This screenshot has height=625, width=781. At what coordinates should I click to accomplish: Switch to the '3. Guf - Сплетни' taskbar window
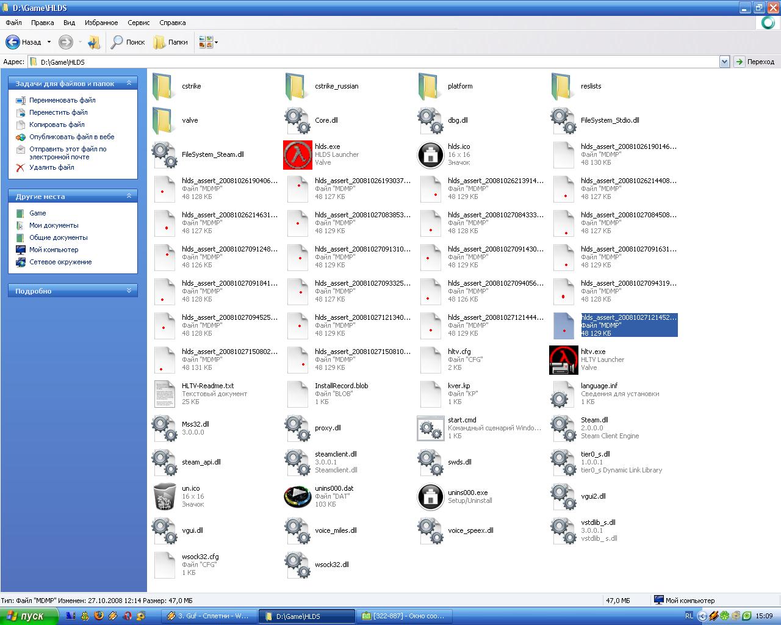click(209, 616)
